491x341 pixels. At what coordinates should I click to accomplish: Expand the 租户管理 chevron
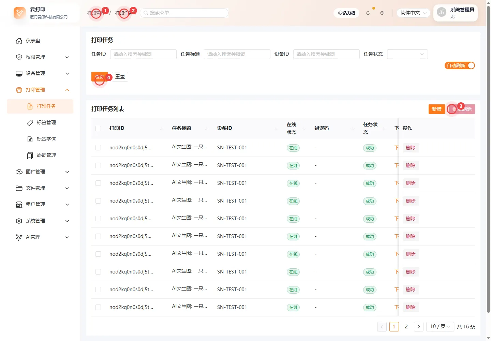(67, 205)
